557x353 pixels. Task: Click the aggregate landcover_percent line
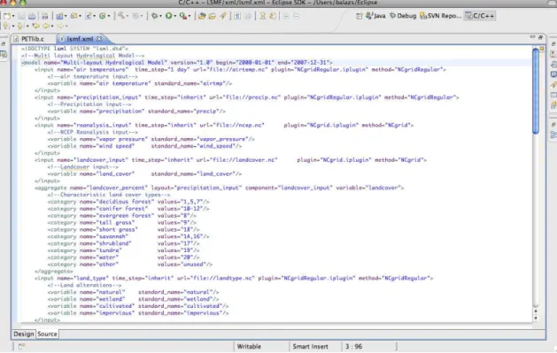pyautogui.click(x=220, y=188)
